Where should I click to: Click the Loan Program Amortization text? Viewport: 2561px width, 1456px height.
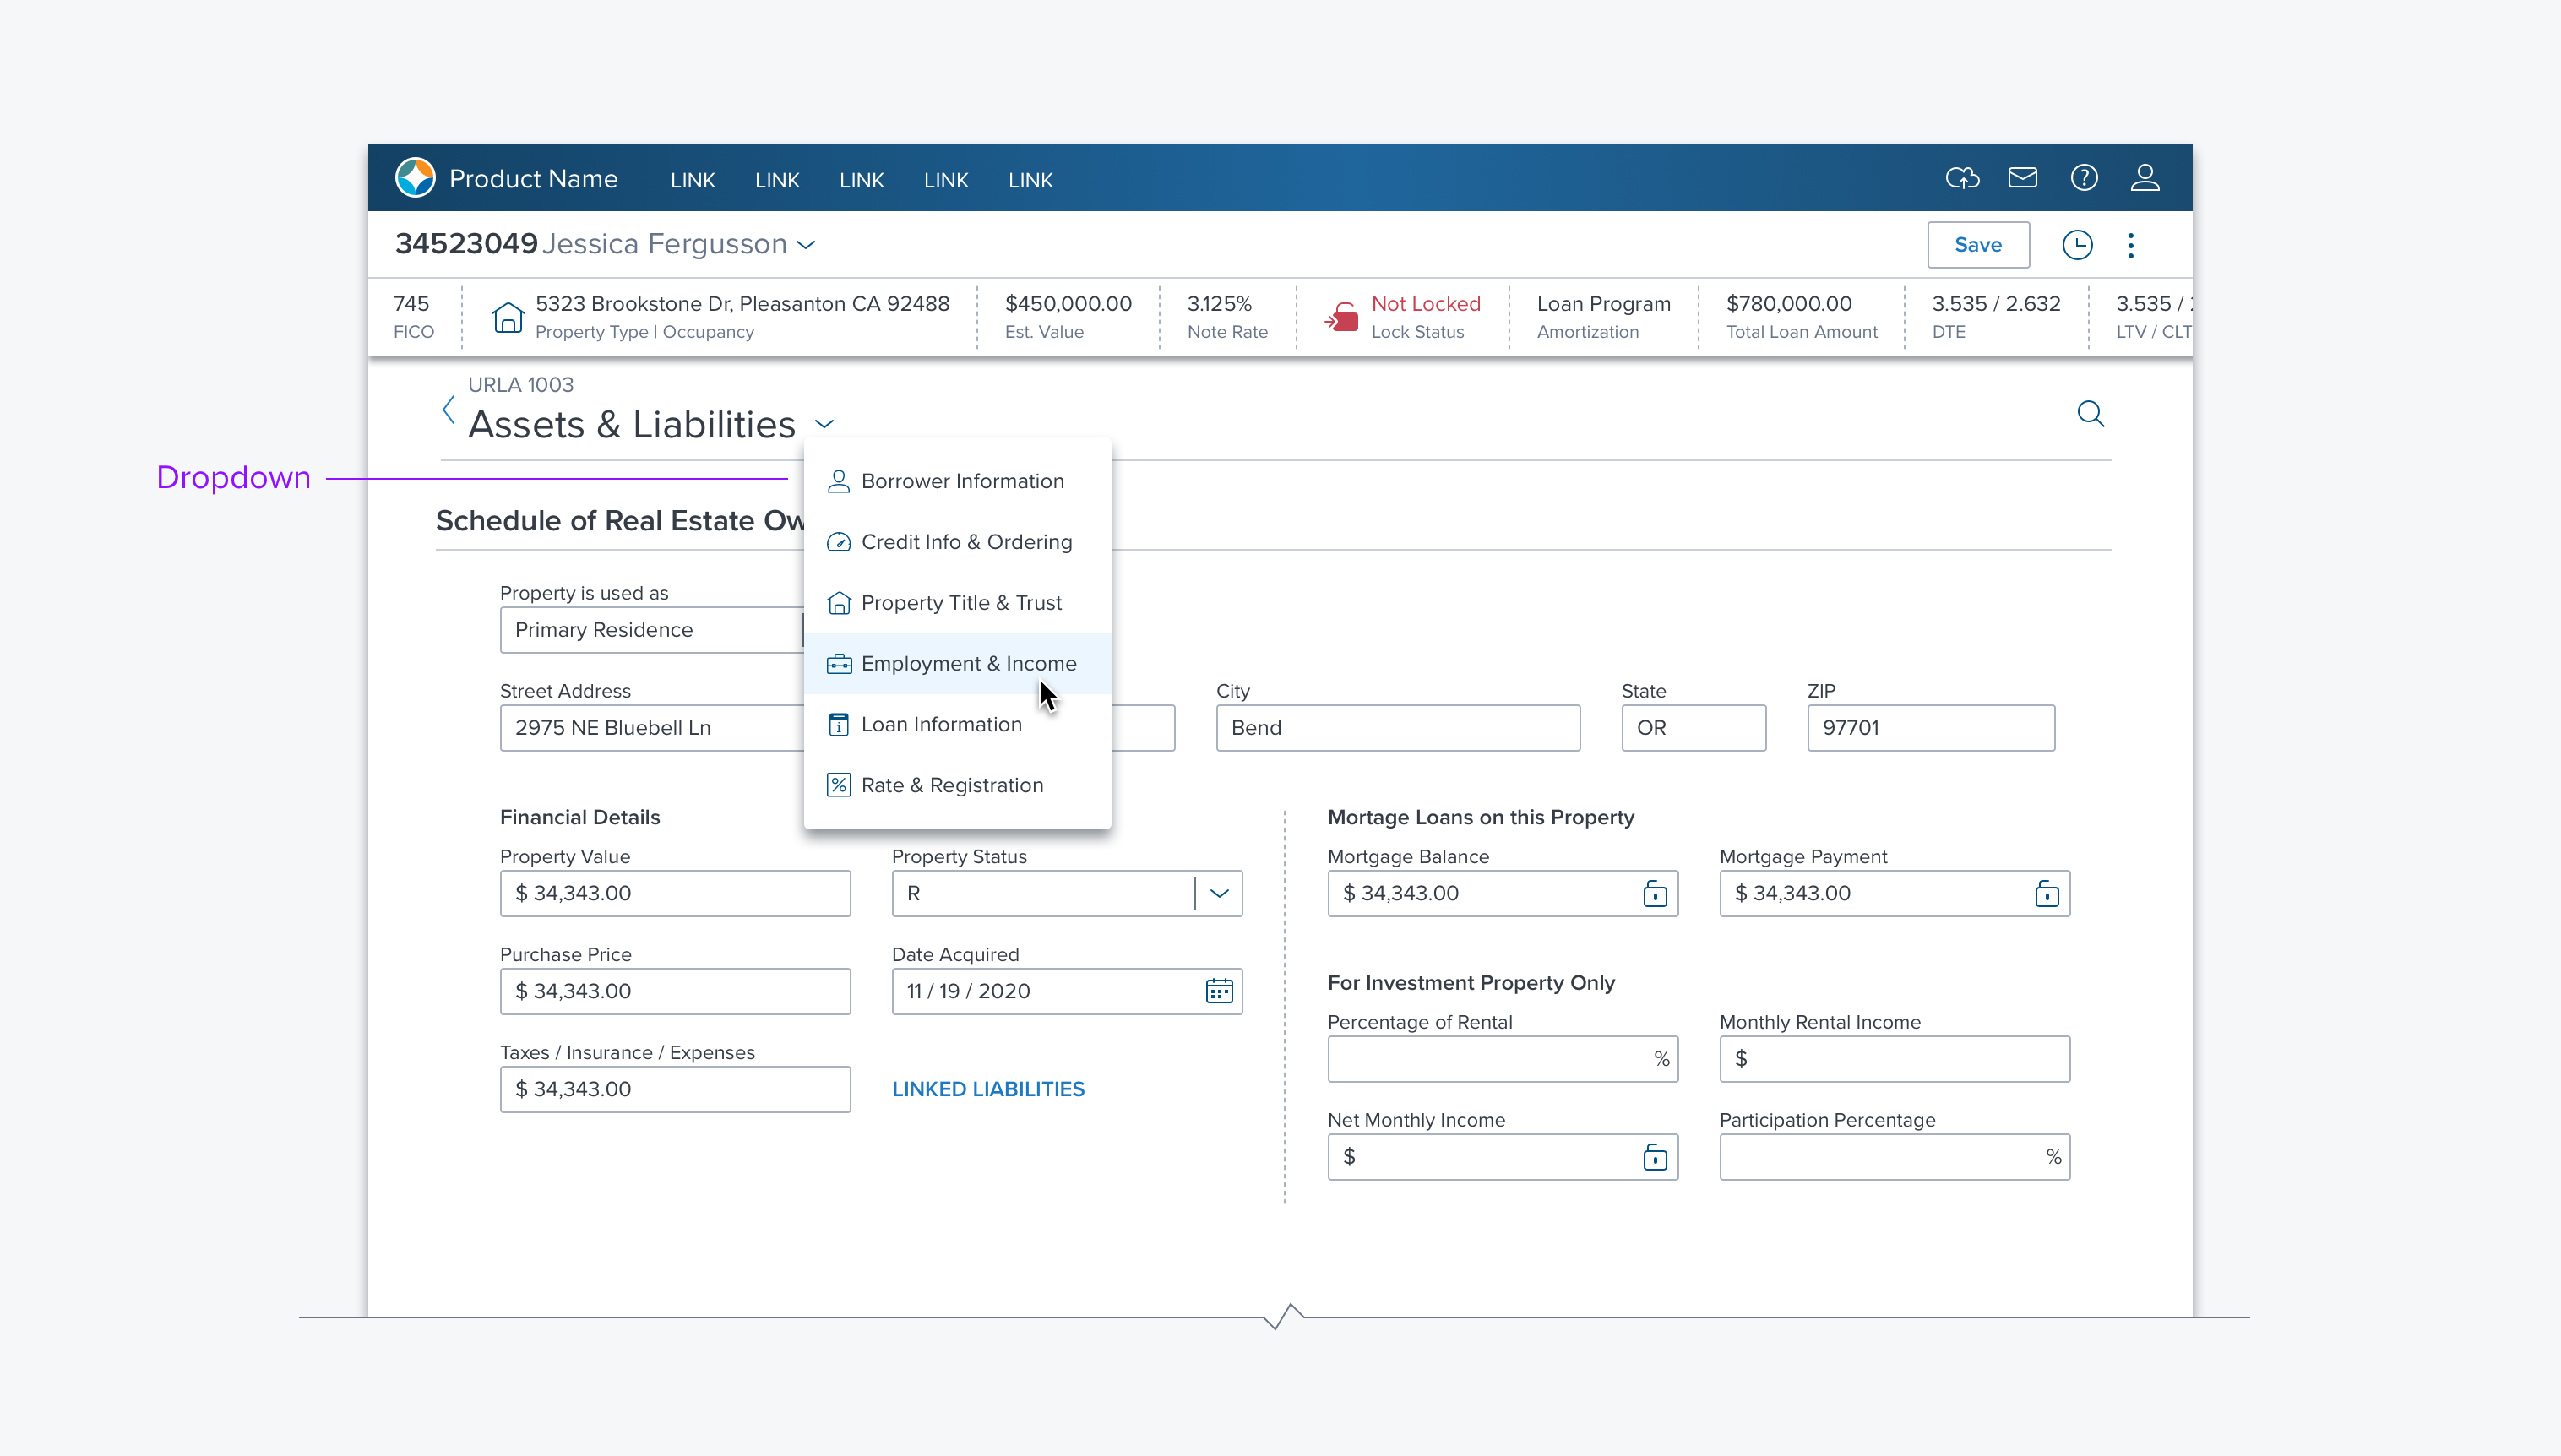pyautogui.click(x=1603, y=316)
